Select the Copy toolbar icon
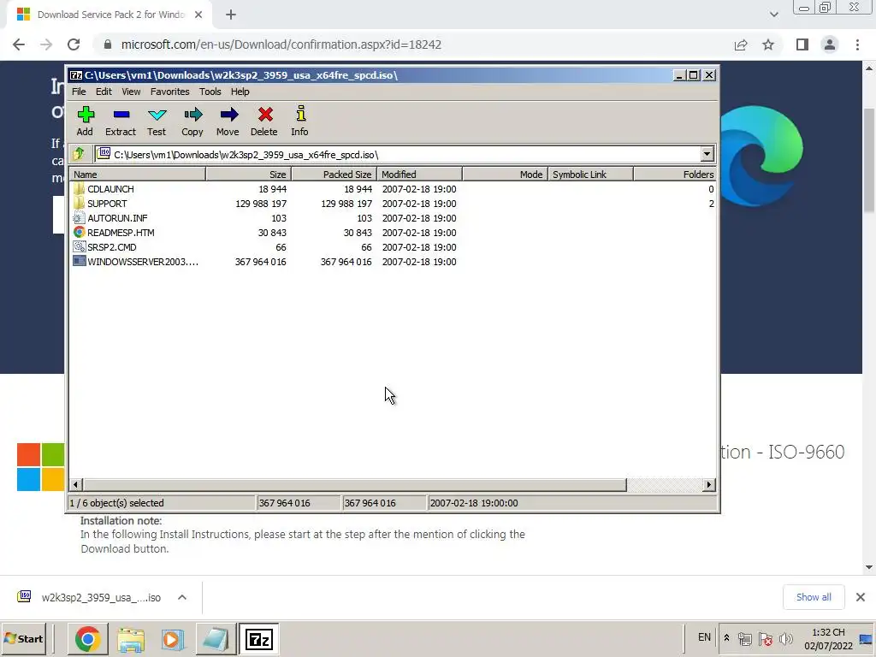The height and width of the screenshot is (657, 876). (x=192, y=121)
